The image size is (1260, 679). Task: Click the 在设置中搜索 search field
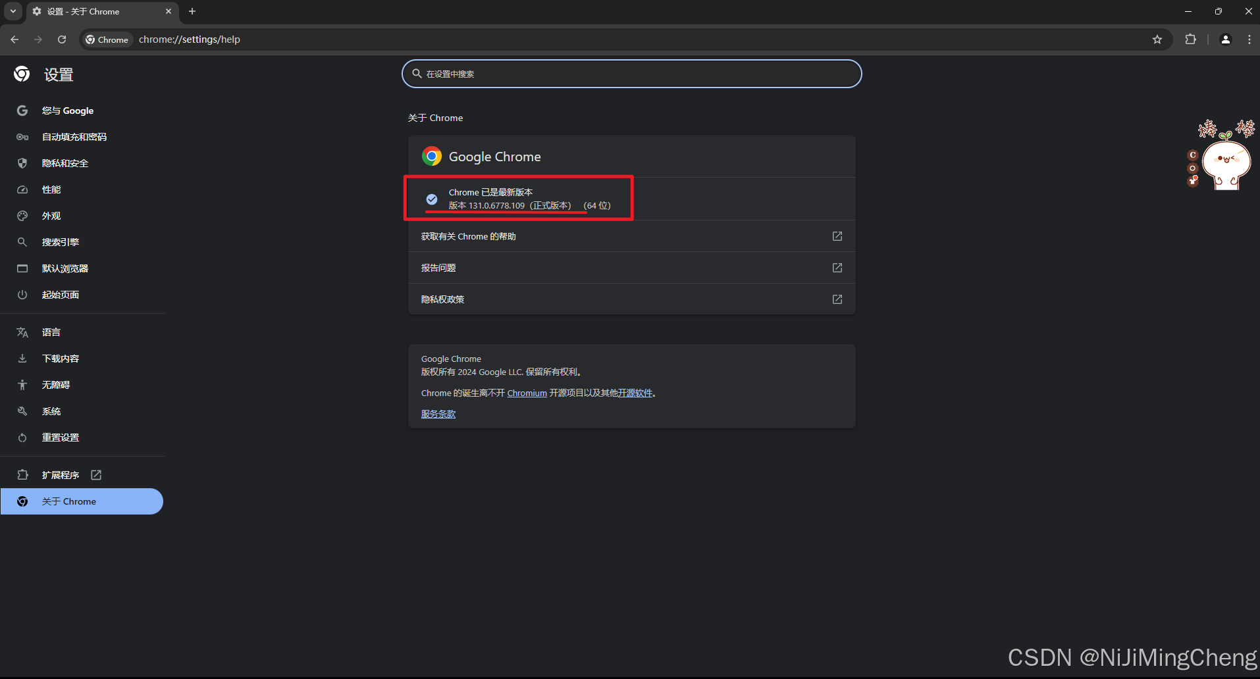tap(632, 74)
